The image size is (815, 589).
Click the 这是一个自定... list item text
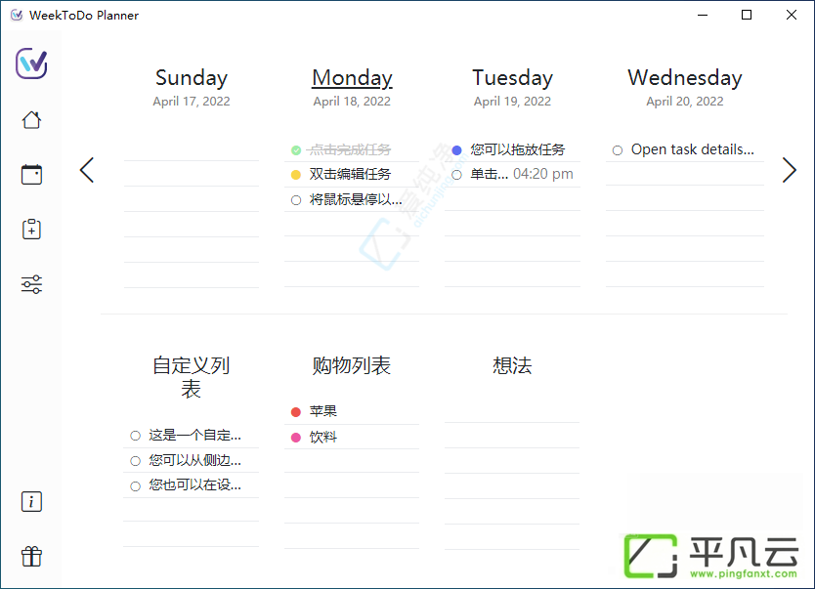[194, 436]
